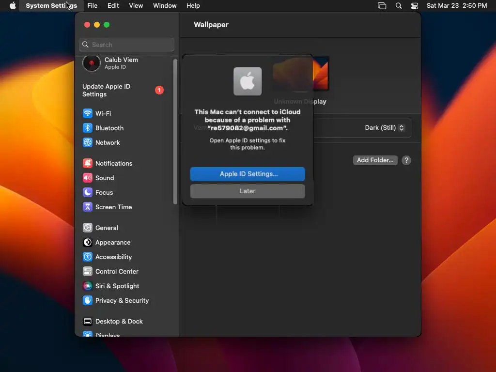Select the Privacy & Security hand icon

(x=88, y=300)
